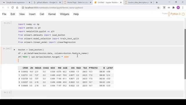Viewport: 186px width, 105px height.
Task: Click the 392.83 B value
Action: point(102,79)
